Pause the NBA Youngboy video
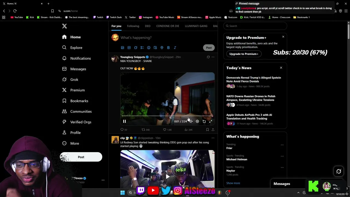This screenshot has width=350, height=197. point(124,121)
